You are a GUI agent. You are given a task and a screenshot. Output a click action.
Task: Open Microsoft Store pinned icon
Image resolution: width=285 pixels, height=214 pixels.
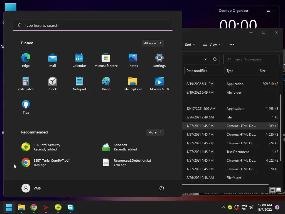[x=106, y=60]
